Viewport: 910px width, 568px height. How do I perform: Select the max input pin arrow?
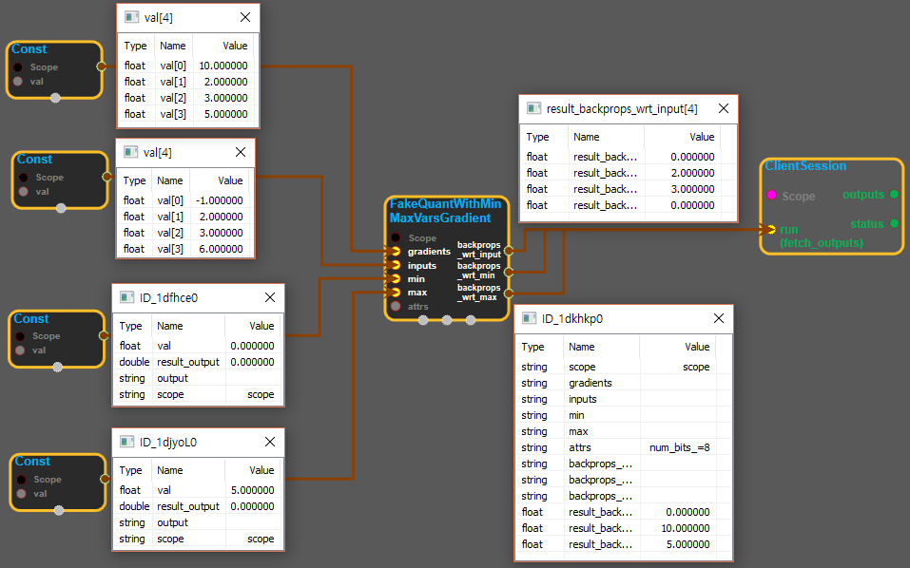tap(397, 293)
